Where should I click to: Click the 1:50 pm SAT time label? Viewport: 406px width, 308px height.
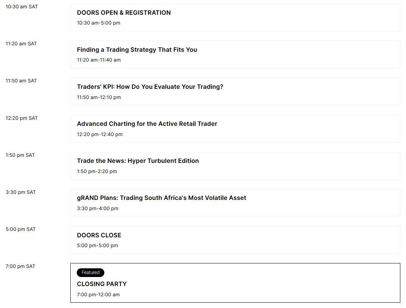[20, 155]
